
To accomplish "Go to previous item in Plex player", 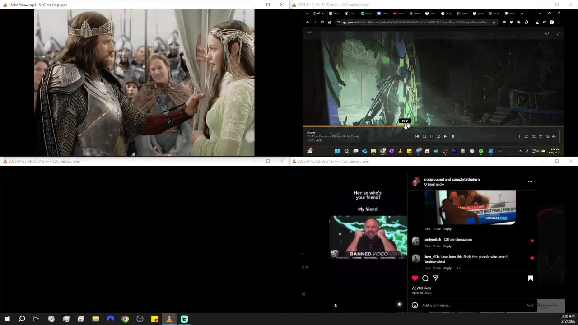I will point(417,136).
